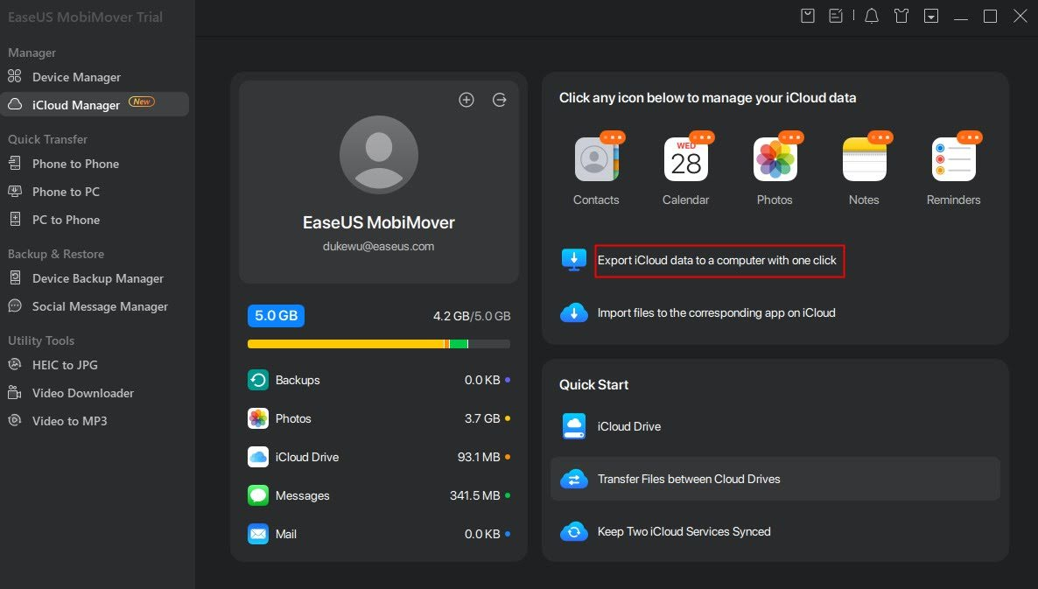Click the dropdown menu icon in title bar
The height and width of the screenshot is (589, 1038).
point(930,16)
